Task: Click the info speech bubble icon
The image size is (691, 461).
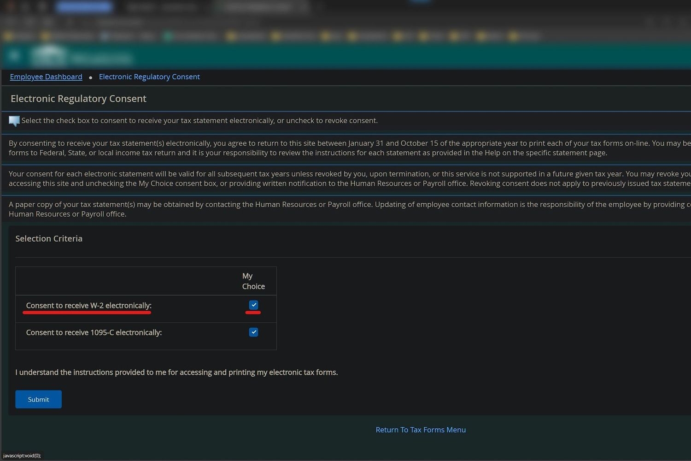Action: tap(14, 121)
